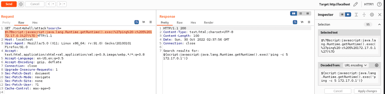Close the Inspector panel
Image resolution: width=385 pixels, height=94 pixels.
(380, 15)
